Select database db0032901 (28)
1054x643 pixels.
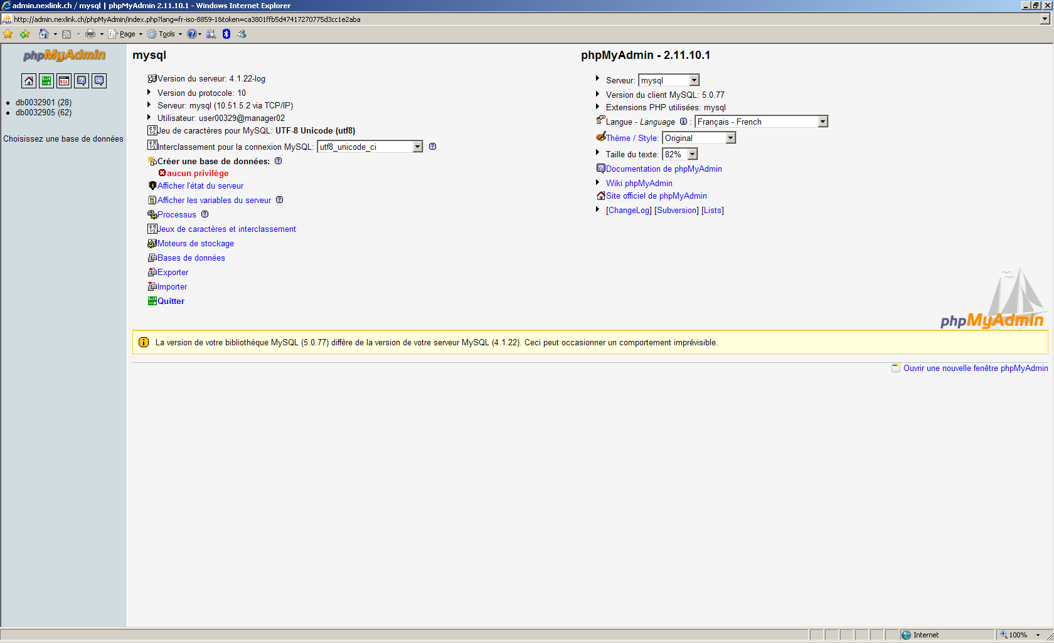pyautogui.click(x=43, y=102)
